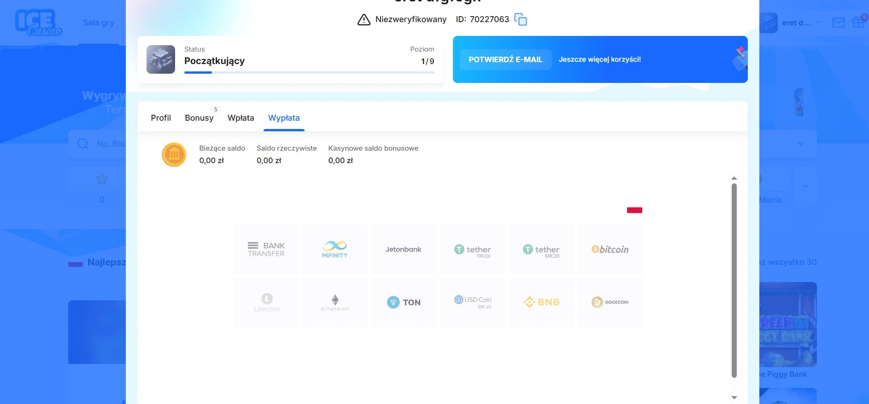Copy the account ID with the copy icon
Viewport: 869px width, 404px height.
[520, 19]
